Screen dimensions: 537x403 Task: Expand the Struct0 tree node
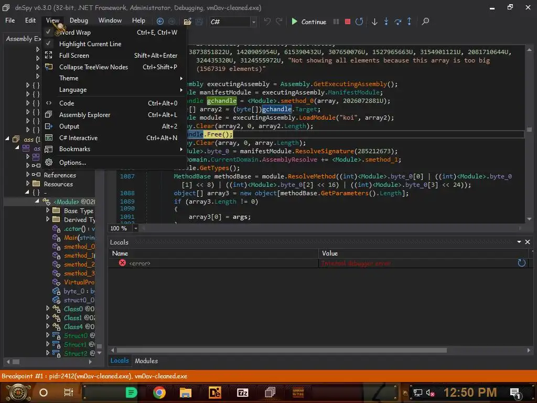coord(48,335)
